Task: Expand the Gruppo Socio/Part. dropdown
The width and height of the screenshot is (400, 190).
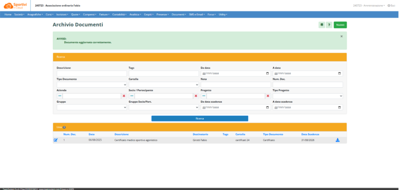Action: coord(164,107)
